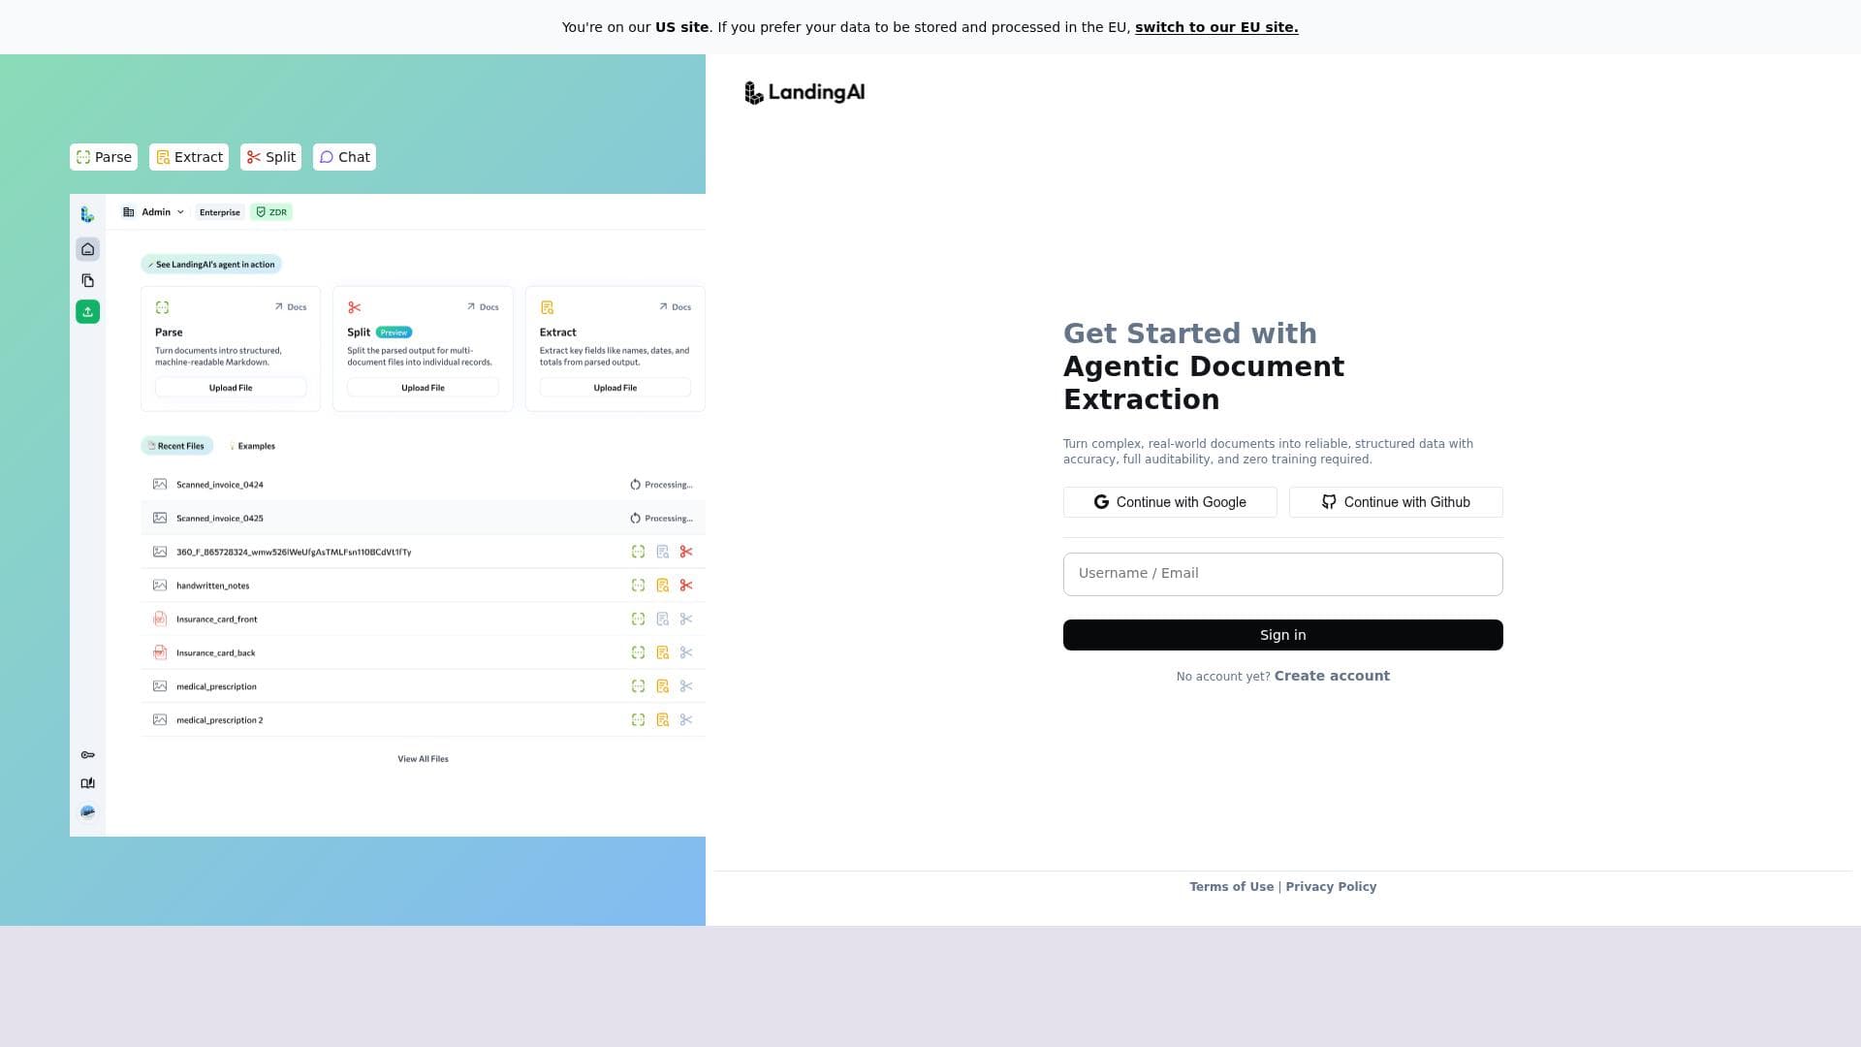Click the extract icon for Insurance_card_back
Viewport: 1861px width, 1047px height.
[x=663, y=653]
